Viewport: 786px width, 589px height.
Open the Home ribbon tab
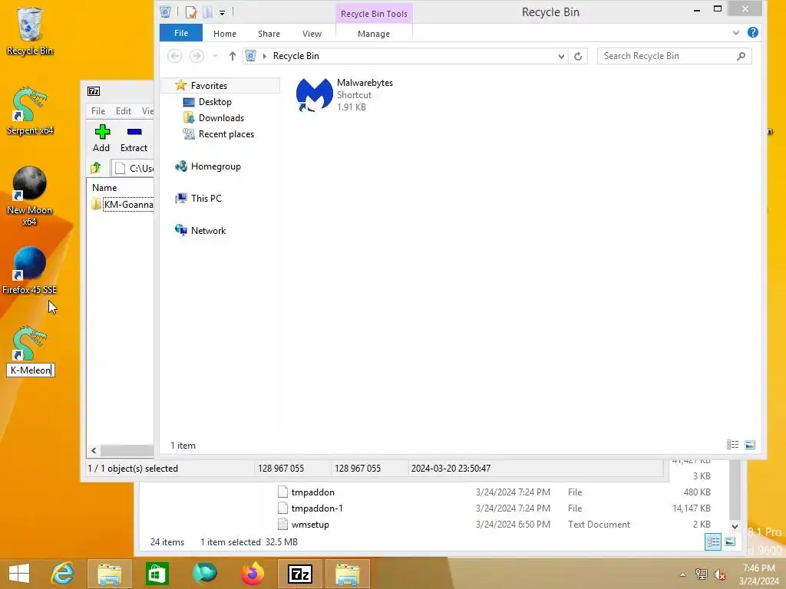tap(225, 34)
